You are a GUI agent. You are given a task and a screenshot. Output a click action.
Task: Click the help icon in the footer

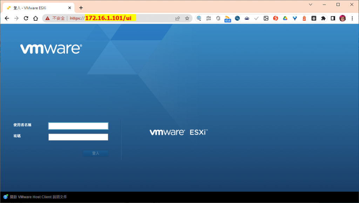click(6, 197)
